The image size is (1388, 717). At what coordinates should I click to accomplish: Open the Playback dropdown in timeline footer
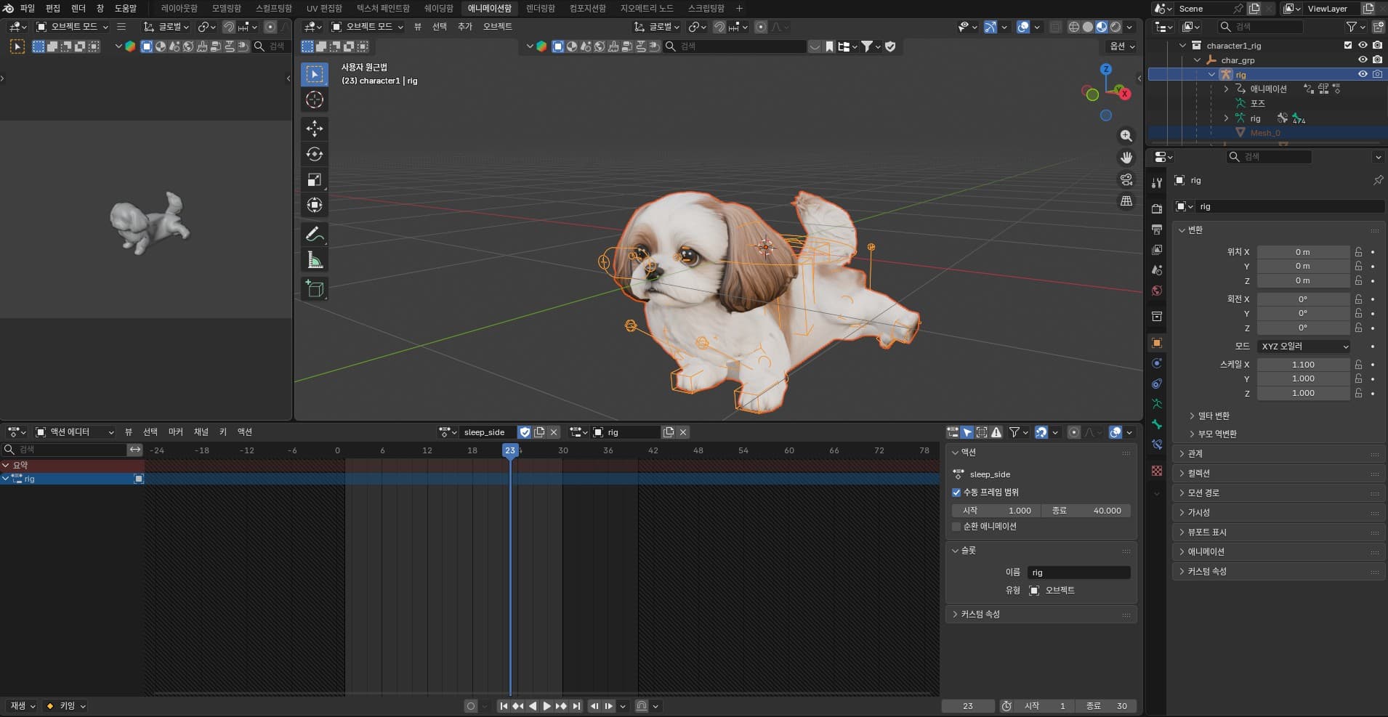22,706
